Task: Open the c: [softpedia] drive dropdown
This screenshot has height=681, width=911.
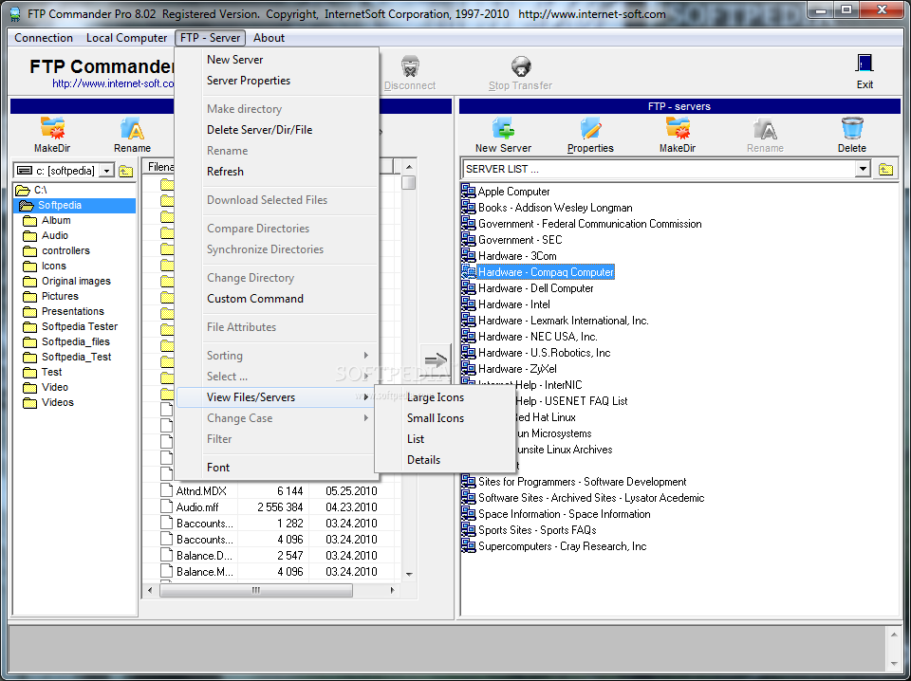Action: [107, 171]
